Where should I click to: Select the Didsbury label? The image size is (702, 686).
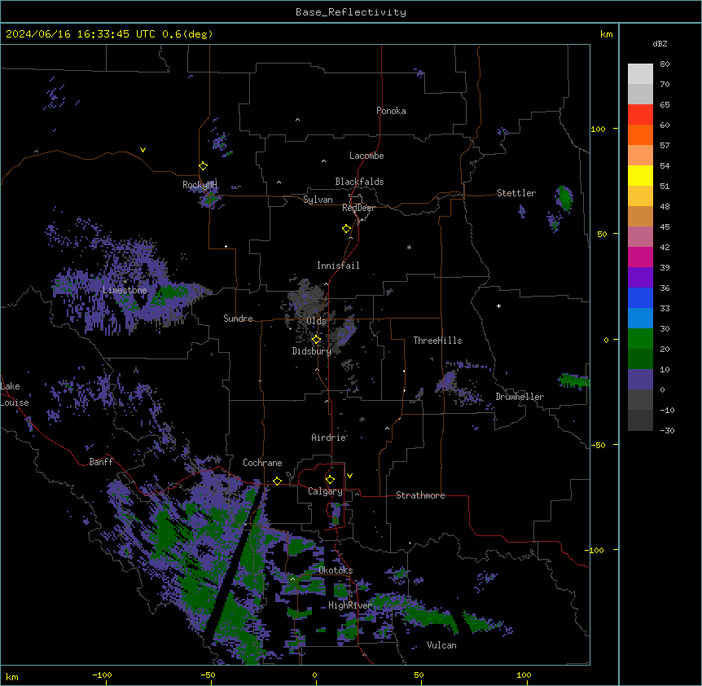312,351
